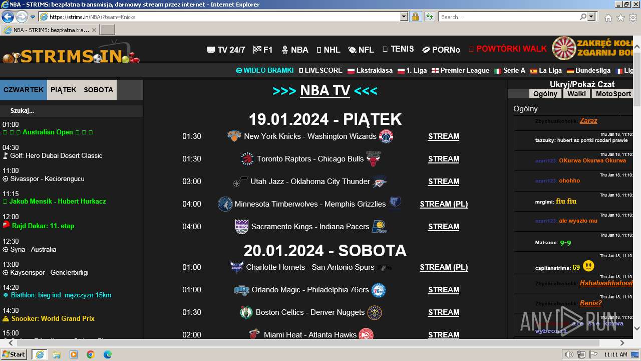Image resolution: width=641 pixels, height=361 pixels.
Task: Click the search magnifier icon
Action: 583,17
